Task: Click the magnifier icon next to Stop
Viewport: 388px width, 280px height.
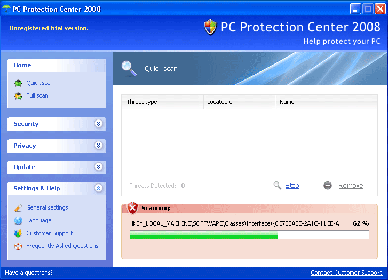Action: (277, 186)
